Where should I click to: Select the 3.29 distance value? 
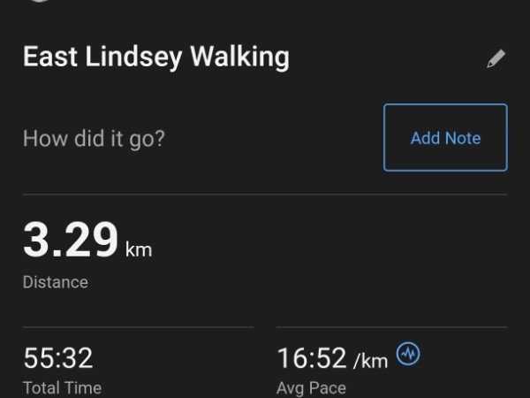(x=71, y=239)
